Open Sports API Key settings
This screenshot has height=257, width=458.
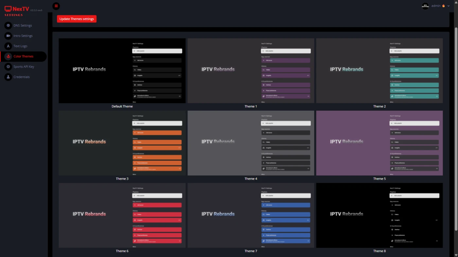(24, 67)
